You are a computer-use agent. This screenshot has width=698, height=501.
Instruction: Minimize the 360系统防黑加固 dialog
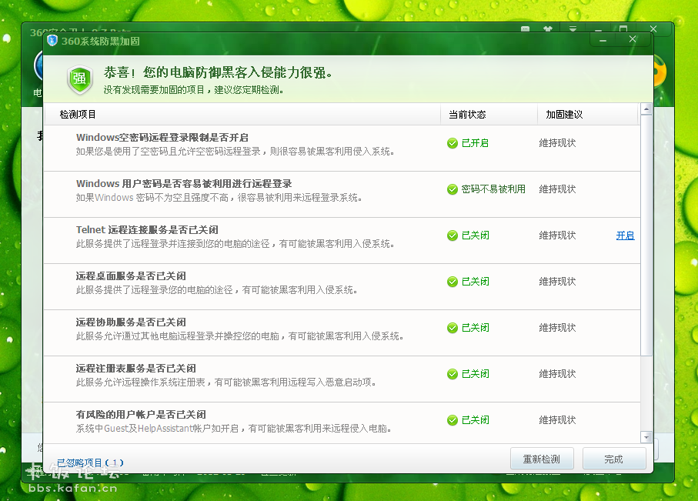[x=603, y=40]
